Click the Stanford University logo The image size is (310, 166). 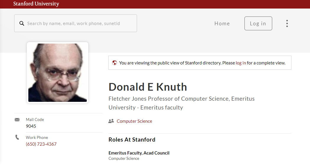point(36,4)
